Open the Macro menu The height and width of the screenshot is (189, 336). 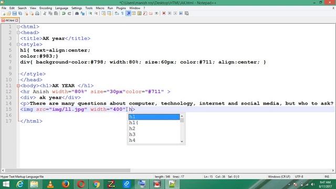[100, 8]
